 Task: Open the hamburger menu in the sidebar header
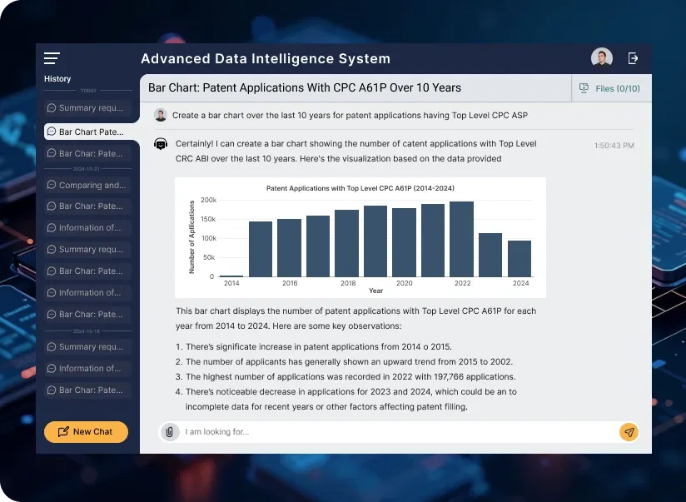click(x=52, y=58)
